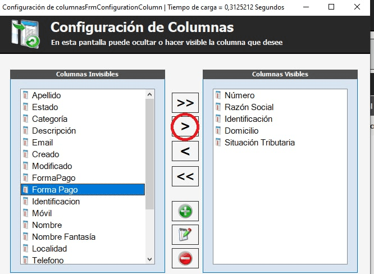Click the < move left button
Image resolution: width=374 pixels, height=274 pixels.
point(185,152)
